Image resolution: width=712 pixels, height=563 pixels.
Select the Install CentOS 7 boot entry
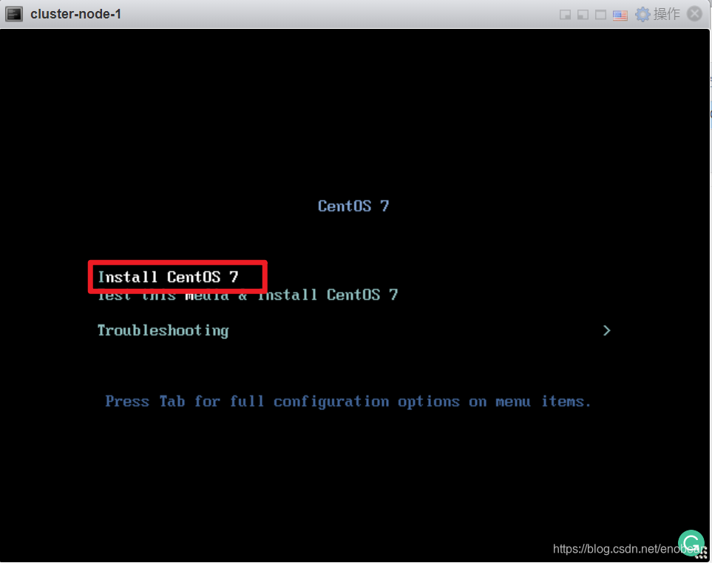(168, 277)
